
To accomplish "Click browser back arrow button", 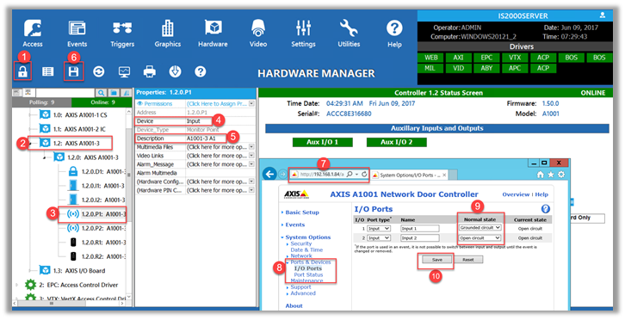I will click(x=270, y=174).
